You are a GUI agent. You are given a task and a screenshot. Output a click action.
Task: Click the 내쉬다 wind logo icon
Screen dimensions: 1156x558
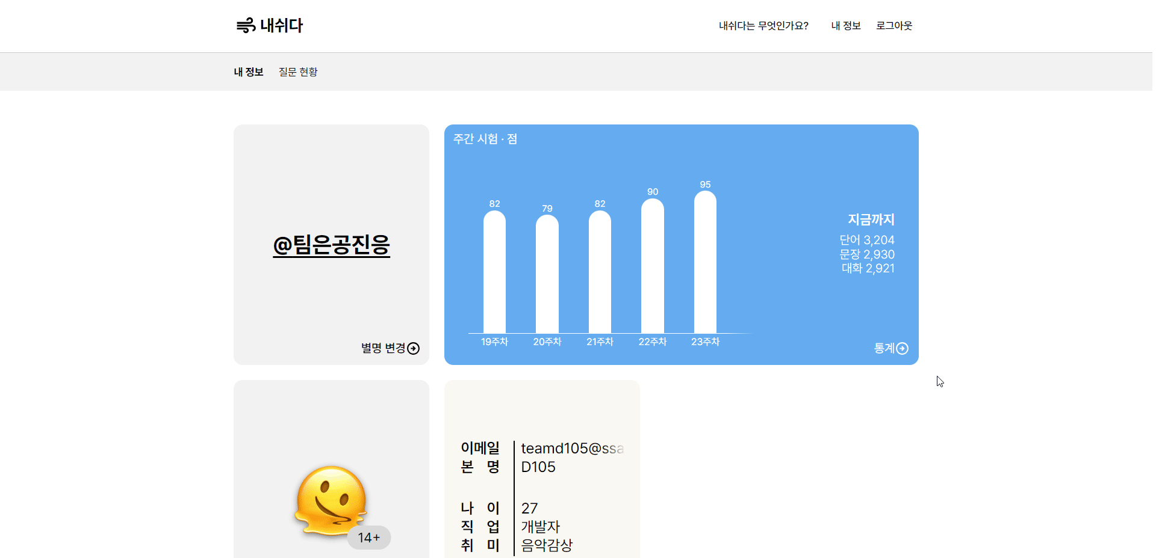246,25
